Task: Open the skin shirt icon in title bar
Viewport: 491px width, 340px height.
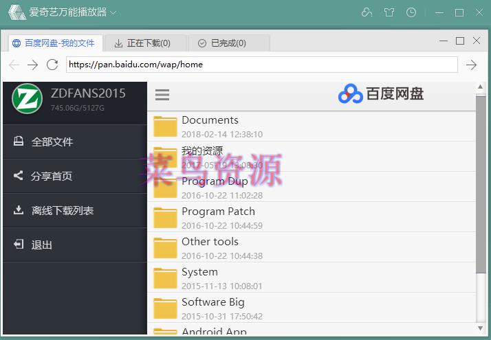Action: coord(389,12)
